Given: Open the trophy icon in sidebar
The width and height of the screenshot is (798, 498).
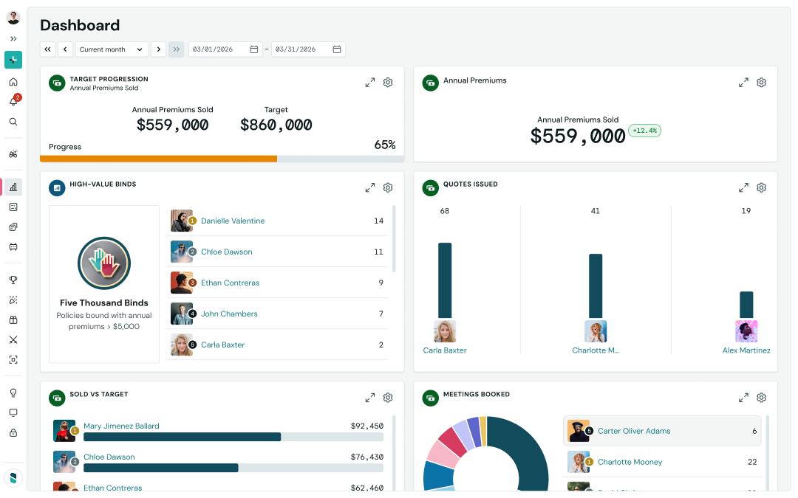Looking at the screenshot, I should coord(13,280).
